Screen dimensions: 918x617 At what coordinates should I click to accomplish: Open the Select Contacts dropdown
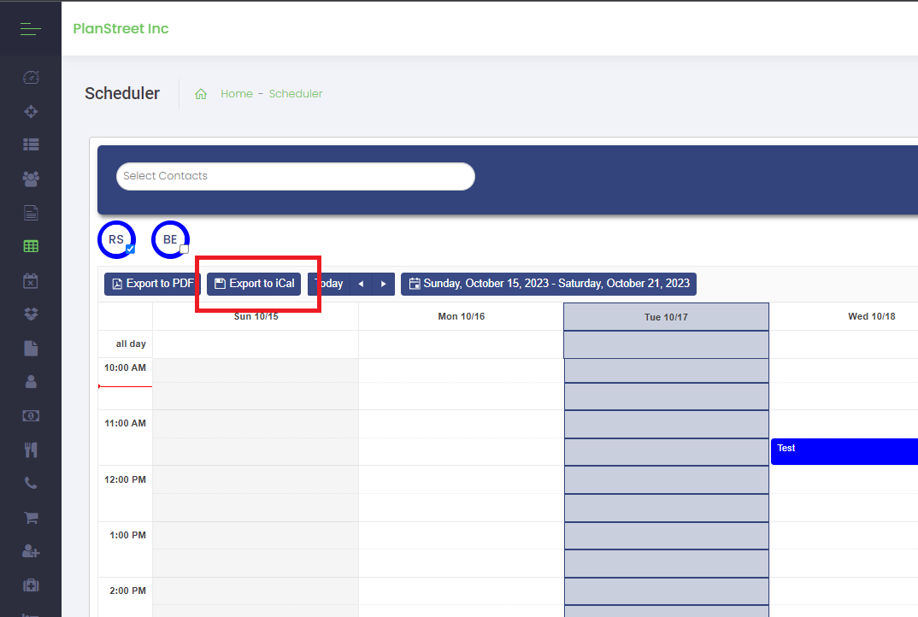point(295,176)
